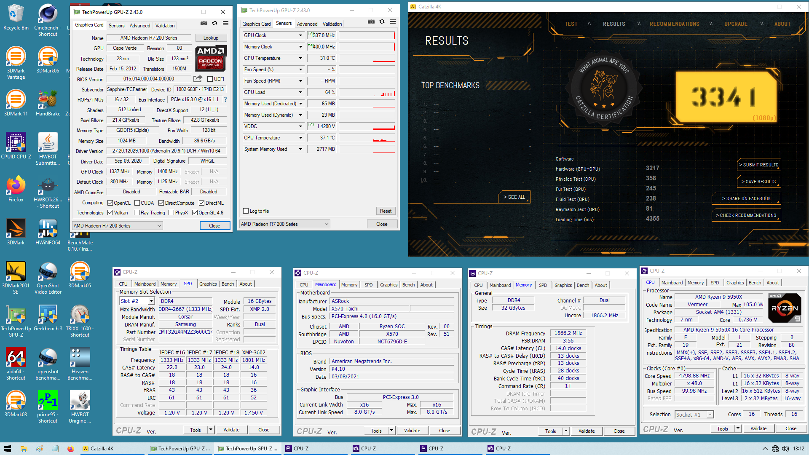809x455 pixels.
Task: Open the GPU selector dropdown in the GPU-Z Sensors window
Action: coord(285,224)
